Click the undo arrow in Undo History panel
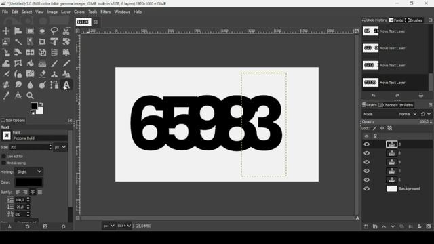434x244 pixels. (x=374, y=96)
